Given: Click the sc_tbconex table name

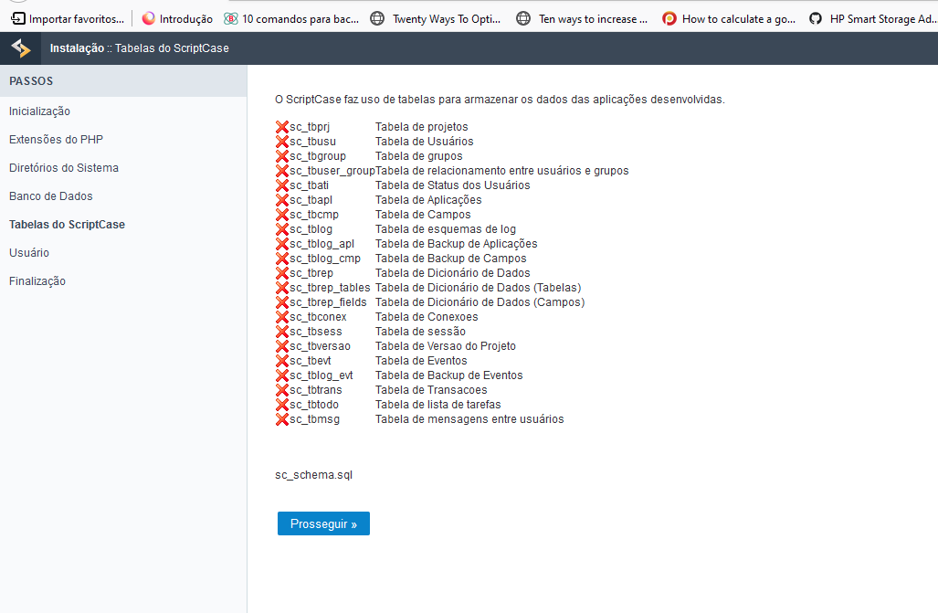Looking at the screenshot, I should pyautogui.click(x=318, y=317).
